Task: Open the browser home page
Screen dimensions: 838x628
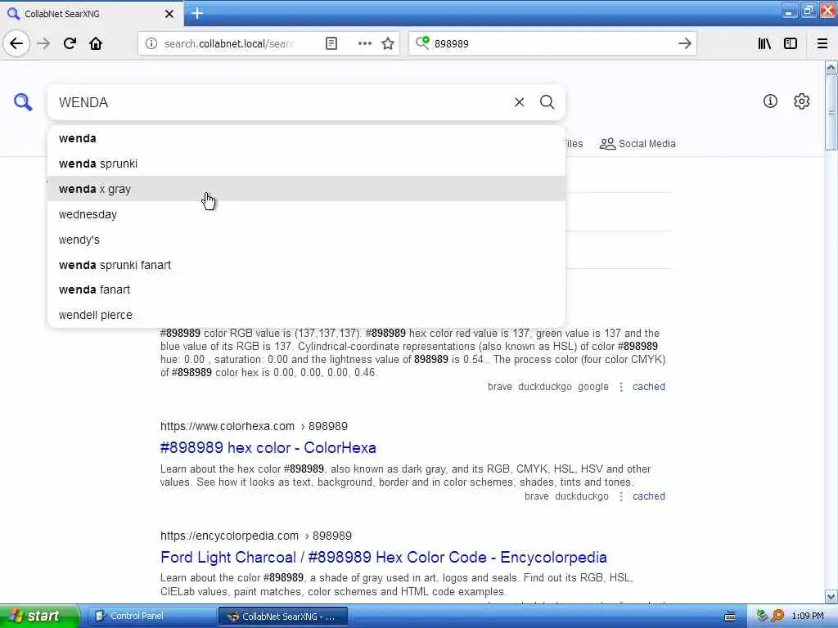Action: [x=96, y=43]
